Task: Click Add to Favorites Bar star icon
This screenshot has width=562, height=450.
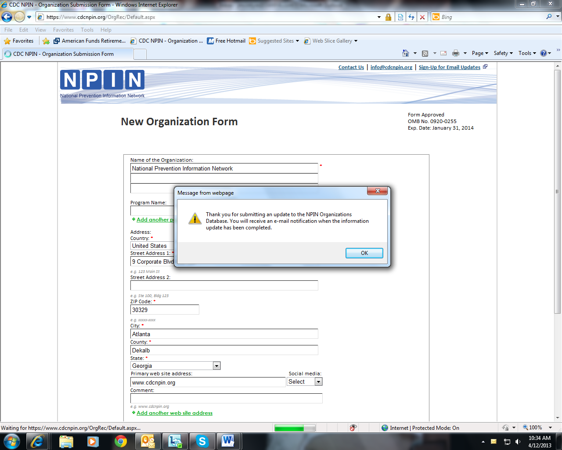Action: coord(46,41)
